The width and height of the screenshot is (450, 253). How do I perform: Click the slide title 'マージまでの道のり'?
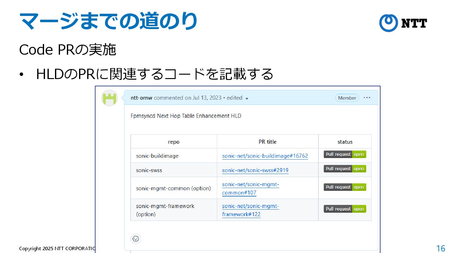[108, 21]
